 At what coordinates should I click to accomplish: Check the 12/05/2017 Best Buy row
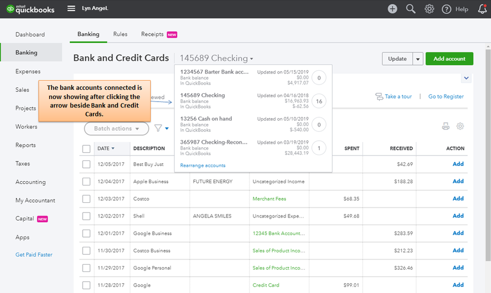click(x=87, y=164)
